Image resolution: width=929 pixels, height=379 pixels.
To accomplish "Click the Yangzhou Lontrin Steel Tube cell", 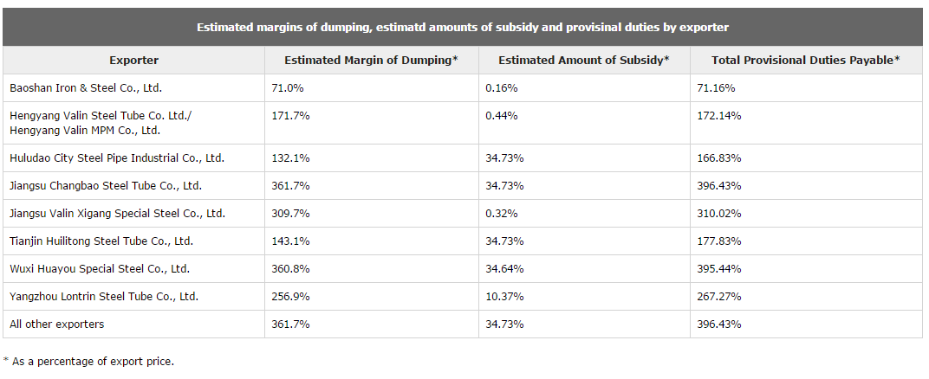I will (x=104, y=297).
